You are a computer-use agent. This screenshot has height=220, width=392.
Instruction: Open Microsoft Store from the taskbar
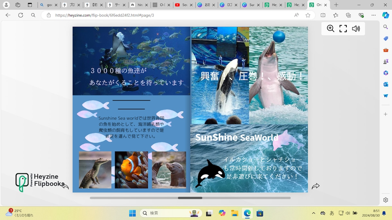[x=260, y=213]
